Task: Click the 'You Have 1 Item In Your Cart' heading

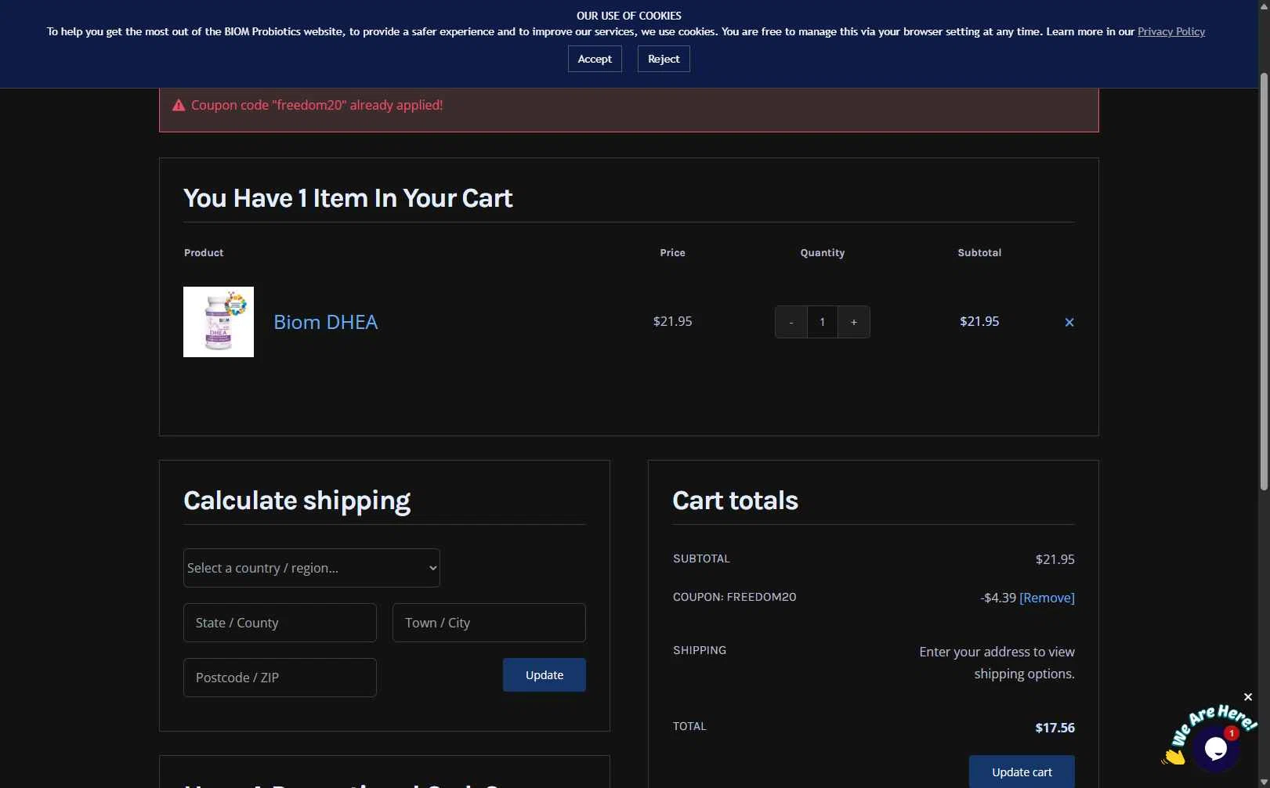Action: (x=348, y=198)
